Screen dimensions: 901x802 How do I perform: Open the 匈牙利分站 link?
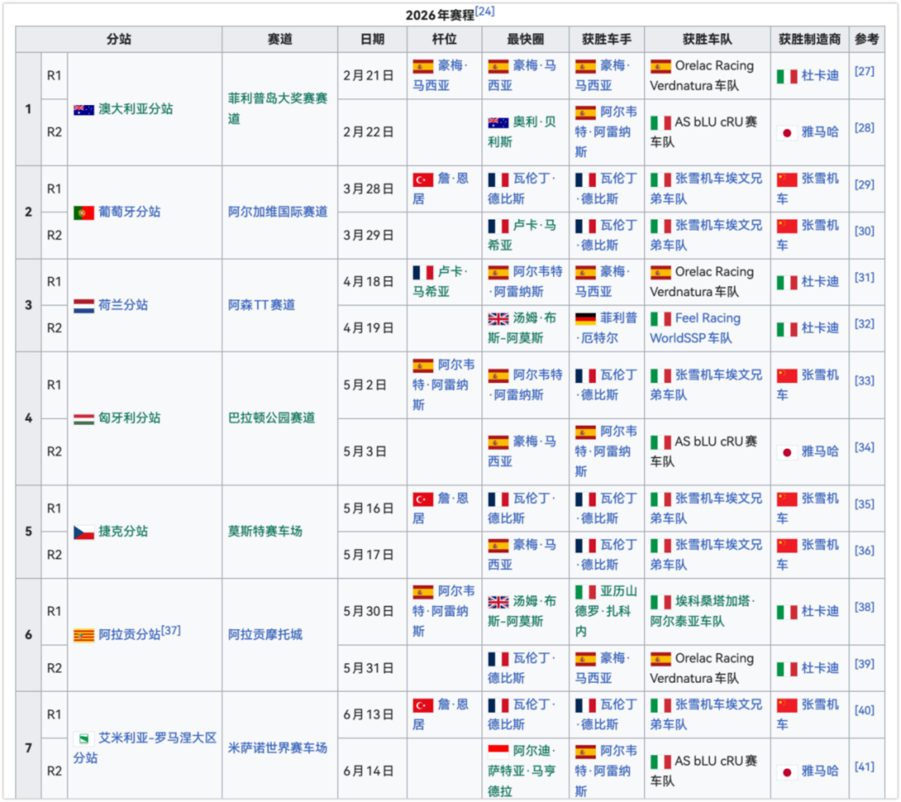tap(130, 418)
